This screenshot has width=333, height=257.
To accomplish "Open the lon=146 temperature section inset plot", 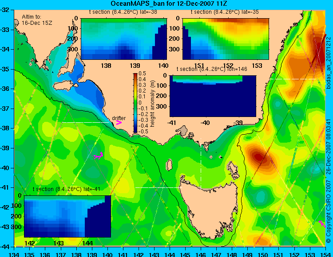I will [213, 96].
